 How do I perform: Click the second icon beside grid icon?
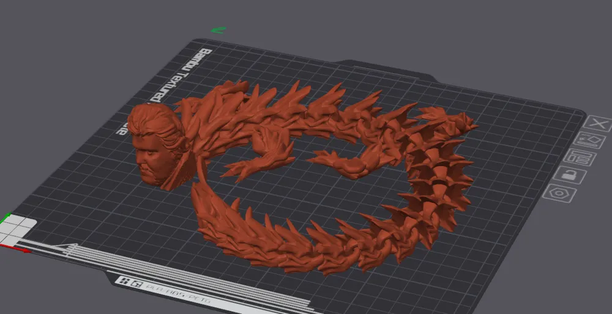pyautogui.click(x=136, y=283)
